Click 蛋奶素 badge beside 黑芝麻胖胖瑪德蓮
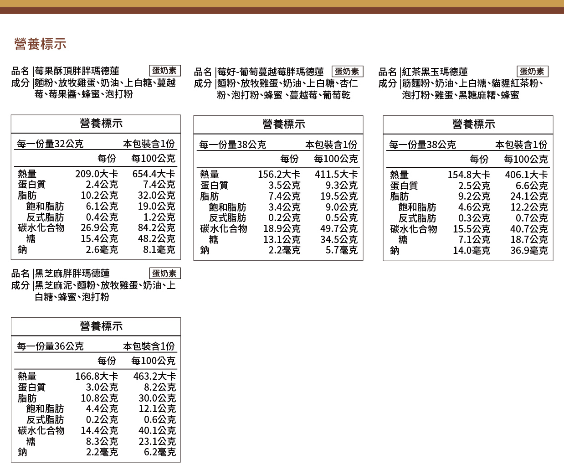Screen dimensions: 564x475 click(164, 273)
